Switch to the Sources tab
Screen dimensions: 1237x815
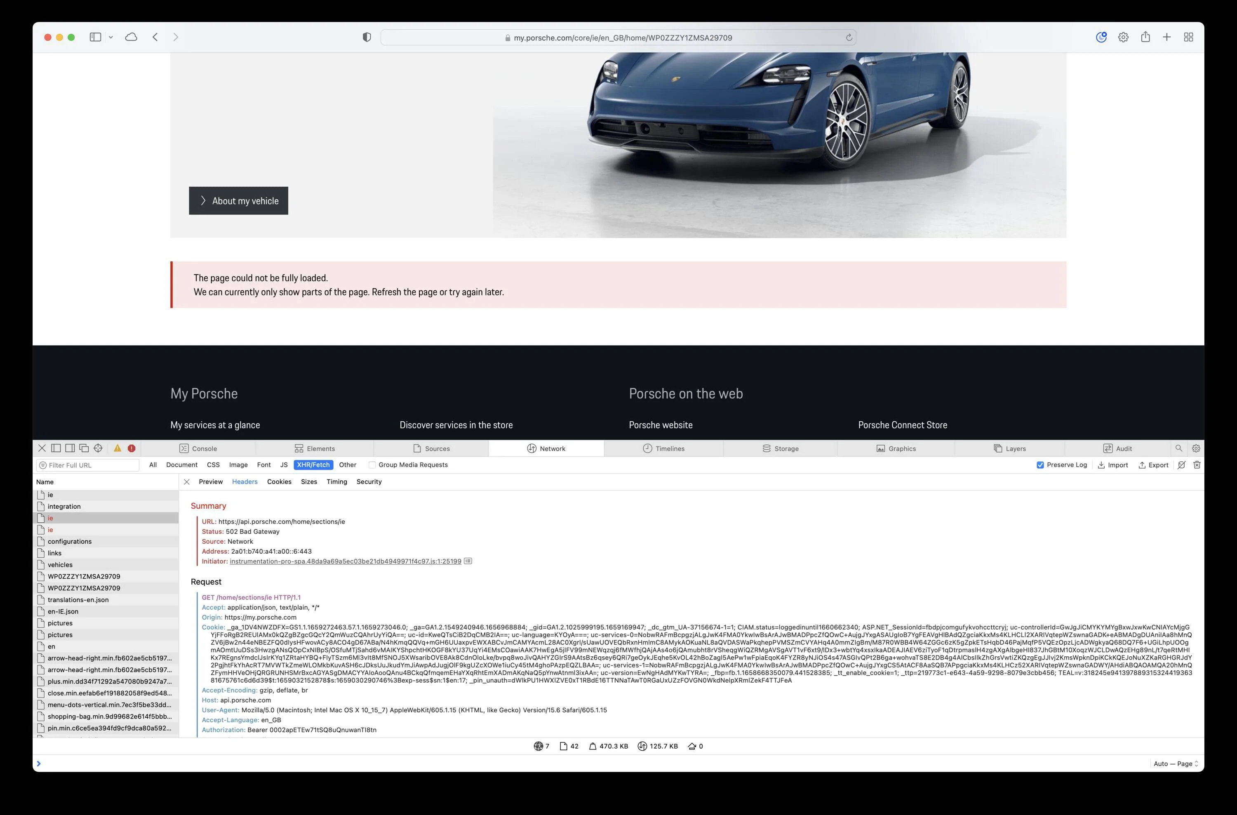(x=431, y=449)
